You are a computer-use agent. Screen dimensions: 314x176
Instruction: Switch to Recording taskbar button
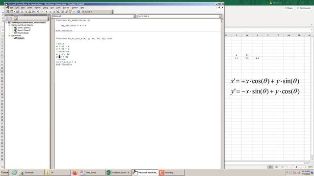[172, 173]
